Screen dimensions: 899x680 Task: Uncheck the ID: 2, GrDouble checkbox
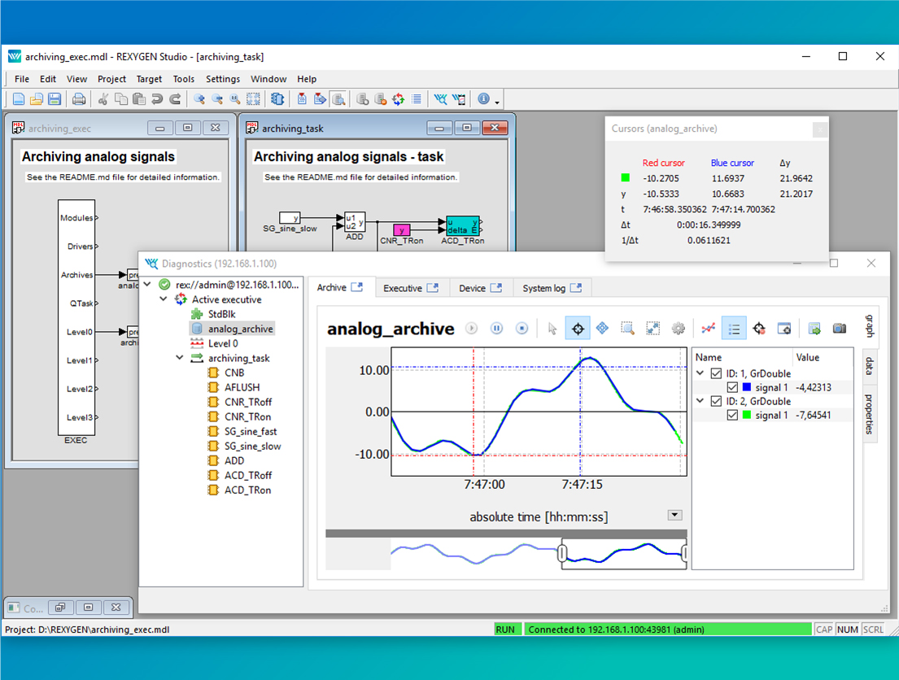[x=716, y=401]
